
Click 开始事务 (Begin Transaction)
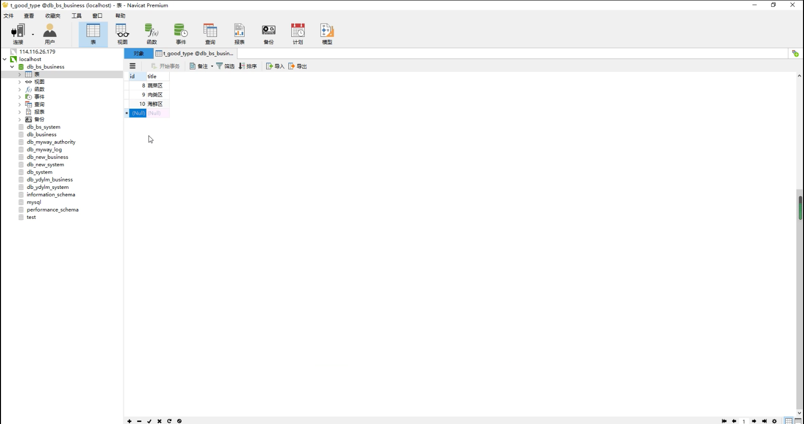coord(165,66)
